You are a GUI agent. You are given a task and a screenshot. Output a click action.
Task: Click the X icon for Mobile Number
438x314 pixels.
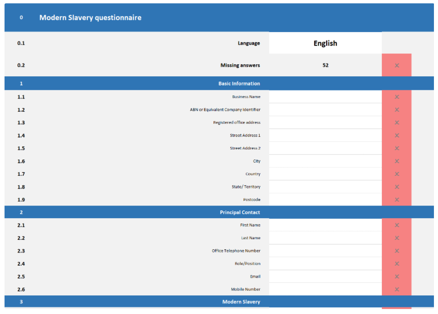[397, 290]
